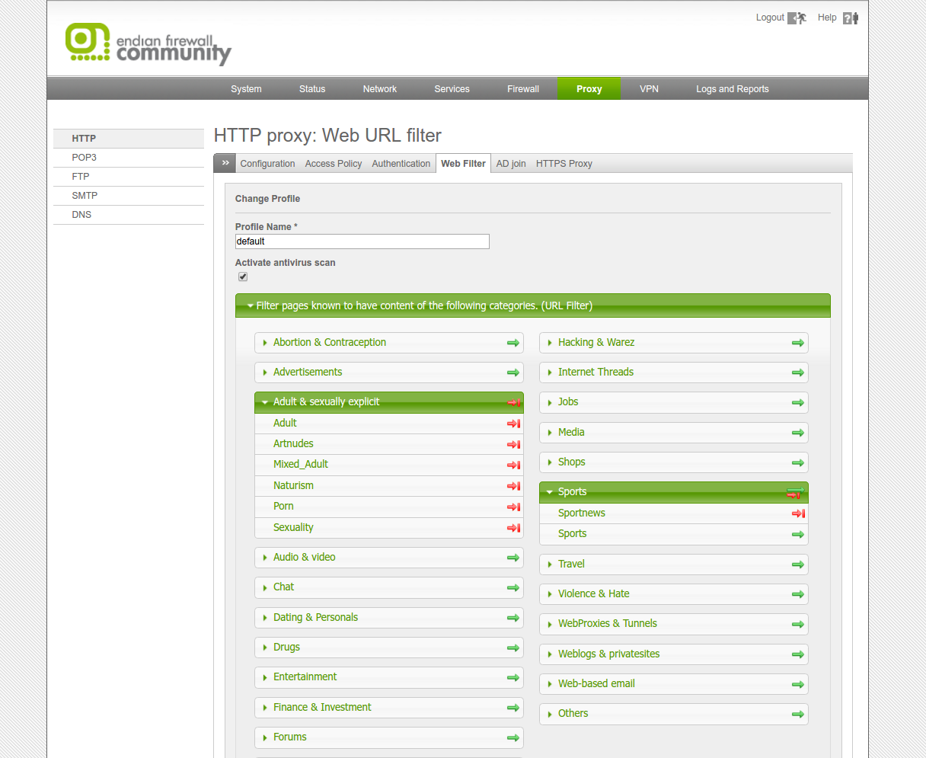Viewport: 926px width, 758px height.
Task: Click the green arrow in the Sports subcategory row
Action: pos(798,534)
